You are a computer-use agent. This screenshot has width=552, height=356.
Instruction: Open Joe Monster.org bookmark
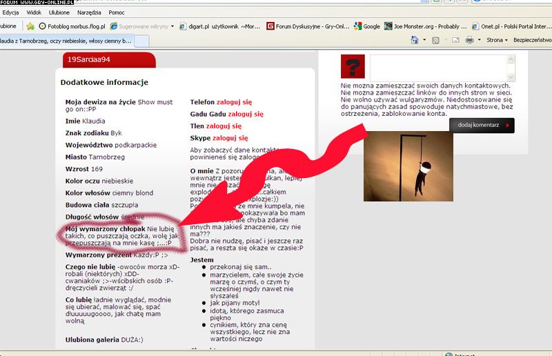point(426,26)
